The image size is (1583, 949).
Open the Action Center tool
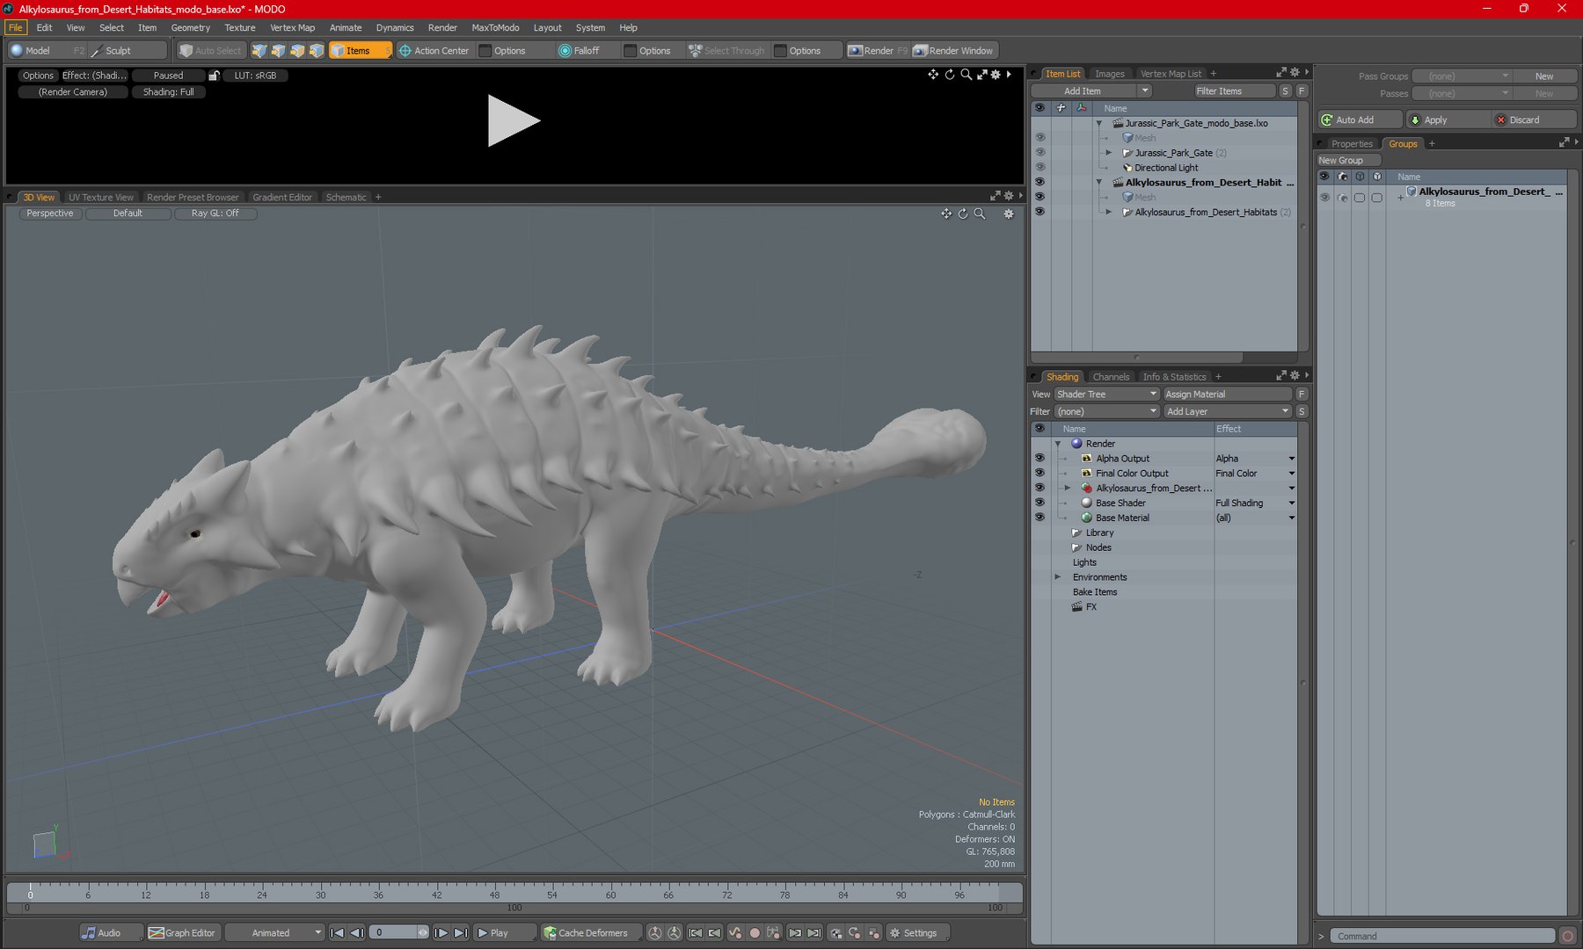434,51
